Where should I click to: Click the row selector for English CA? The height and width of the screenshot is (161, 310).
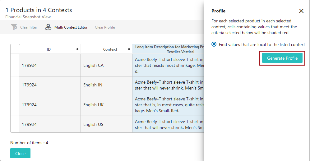tap(15, 65)
